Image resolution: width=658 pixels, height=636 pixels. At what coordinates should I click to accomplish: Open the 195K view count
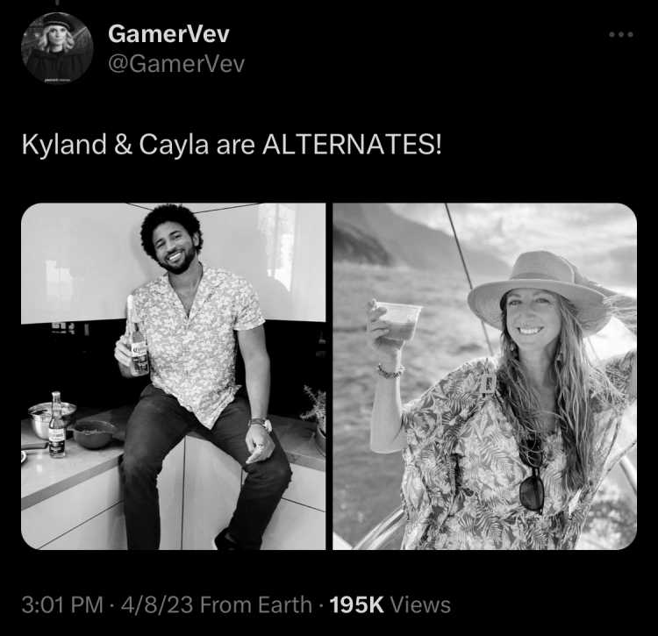[357, 605]
